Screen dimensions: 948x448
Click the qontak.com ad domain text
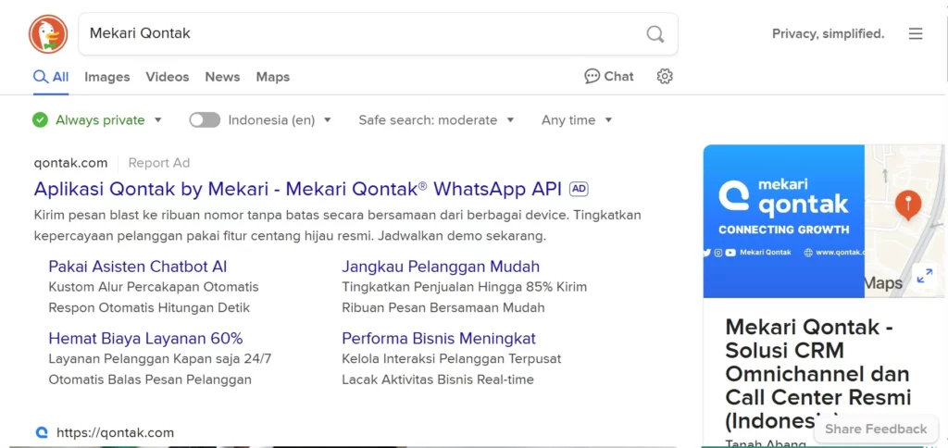tap(70, 163)
